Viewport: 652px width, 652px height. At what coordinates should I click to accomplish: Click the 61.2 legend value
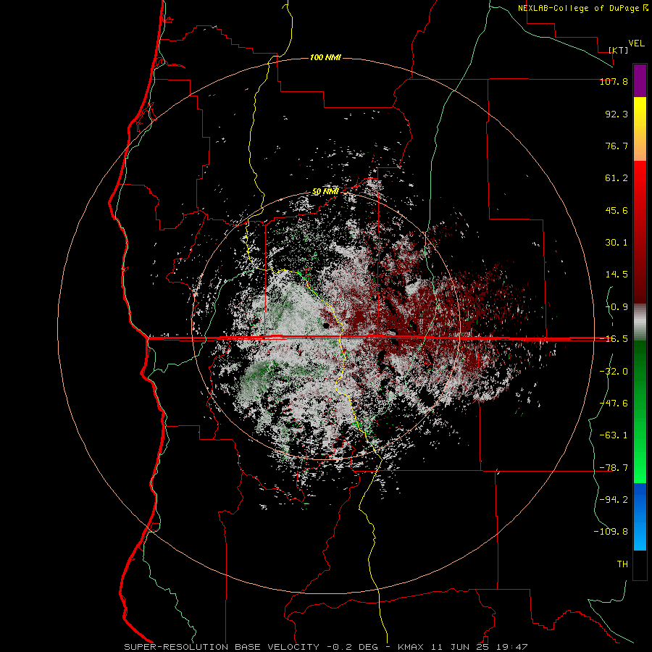(x=617, y=178)
